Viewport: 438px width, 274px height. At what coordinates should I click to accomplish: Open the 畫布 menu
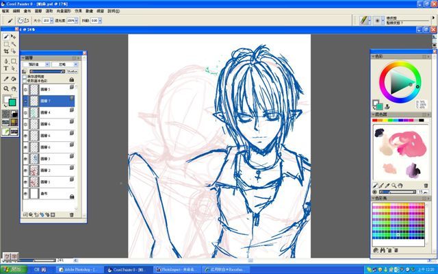[x=27, y=11]
